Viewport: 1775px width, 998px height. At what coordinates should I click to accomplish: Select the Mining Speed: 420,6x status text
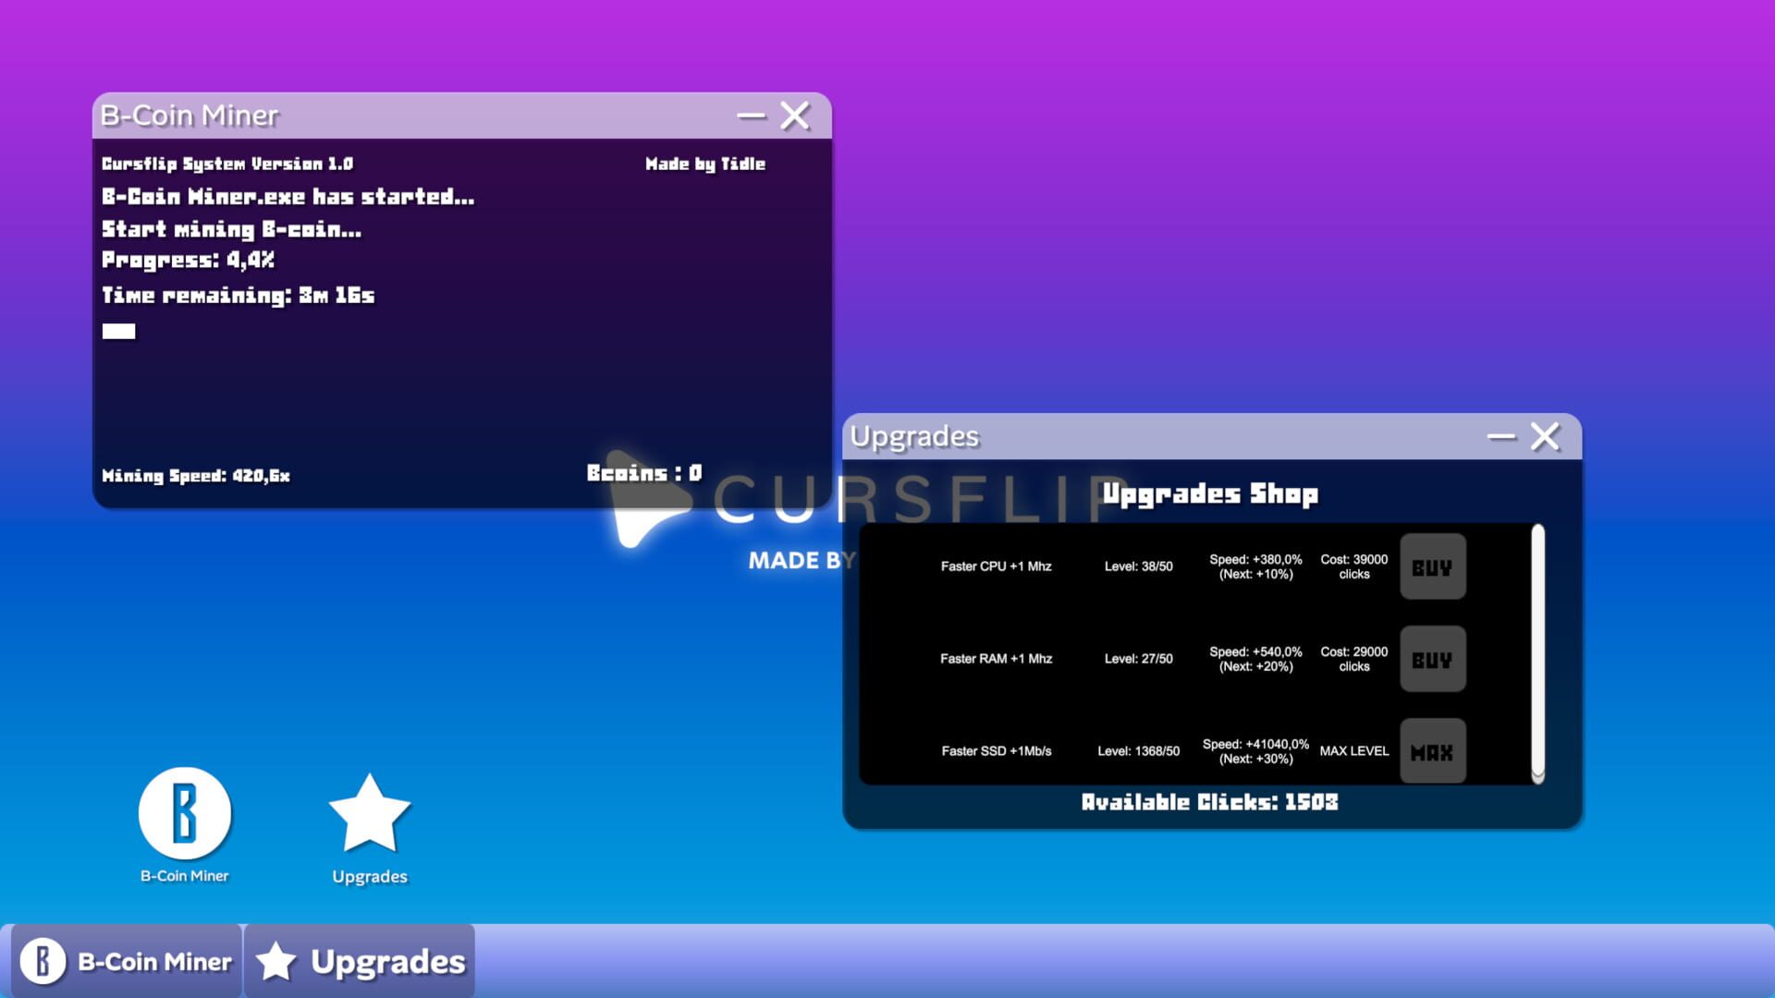(x=195, y=476)
